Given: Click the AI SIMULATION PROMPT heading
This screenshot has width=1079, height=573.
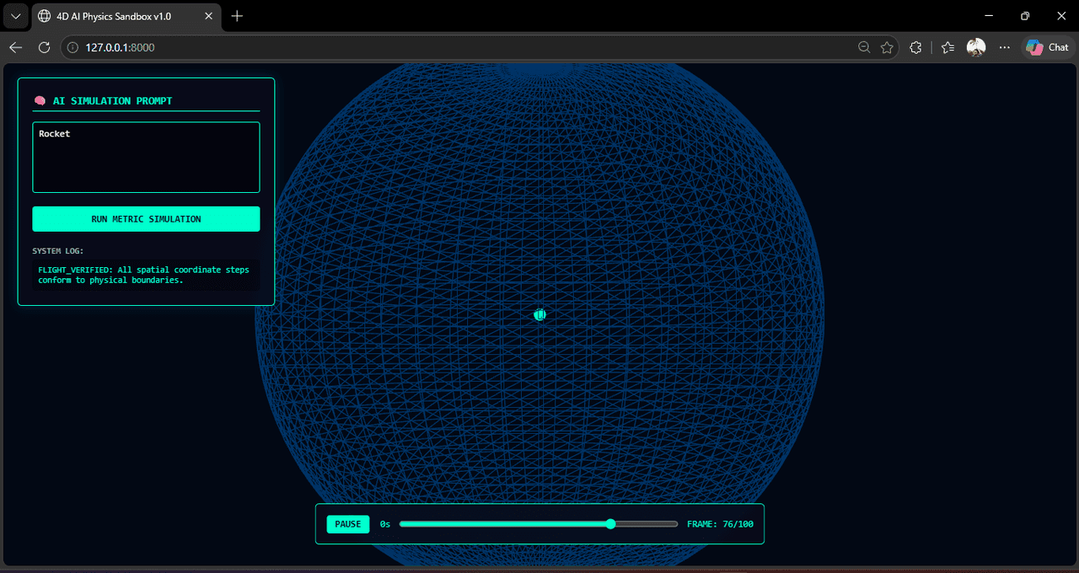Looking at the screenshot, I should [112, 100].
